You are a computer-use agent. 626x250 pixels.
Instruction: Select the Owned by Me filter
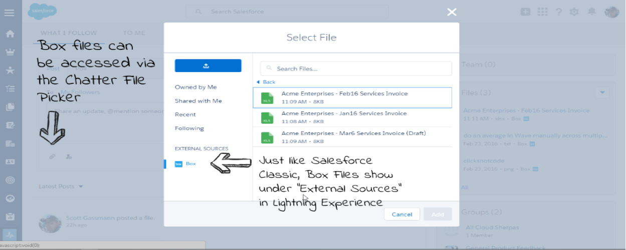pyautogui.click(x=196, y=87)
